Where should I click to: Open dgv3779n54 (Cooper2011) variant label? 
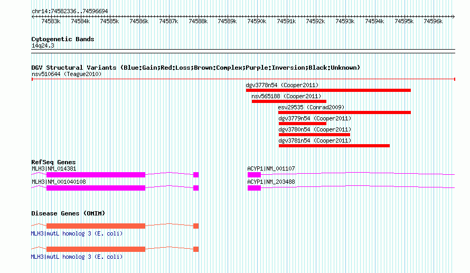[315, 118]
